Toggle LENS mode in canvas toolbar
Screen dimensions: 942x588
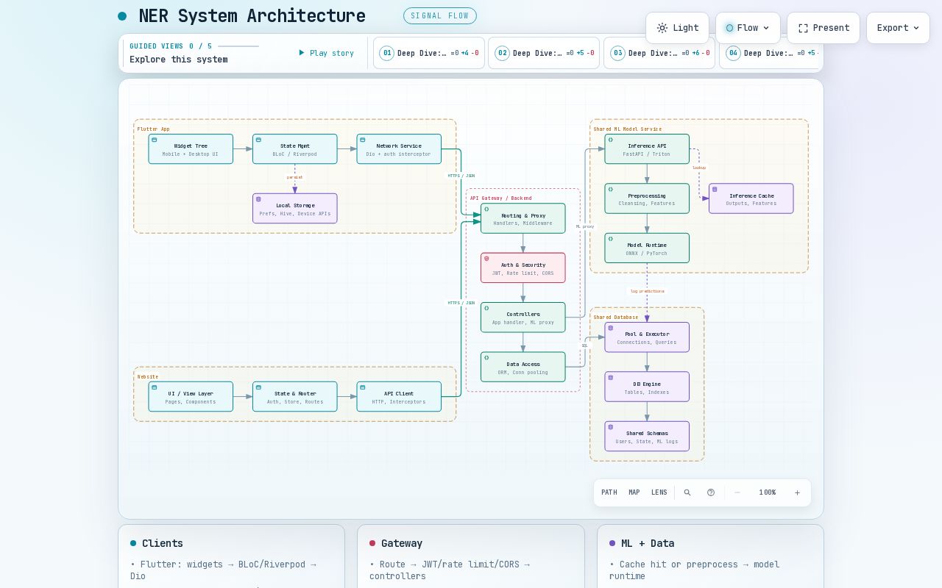(659, 492)
